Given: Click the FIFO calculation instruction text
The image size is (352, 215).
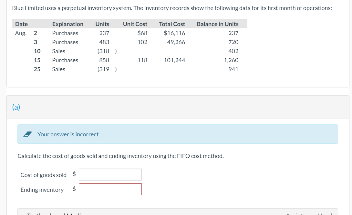Looking at the screenshot, I should click(x=120, y=156).
